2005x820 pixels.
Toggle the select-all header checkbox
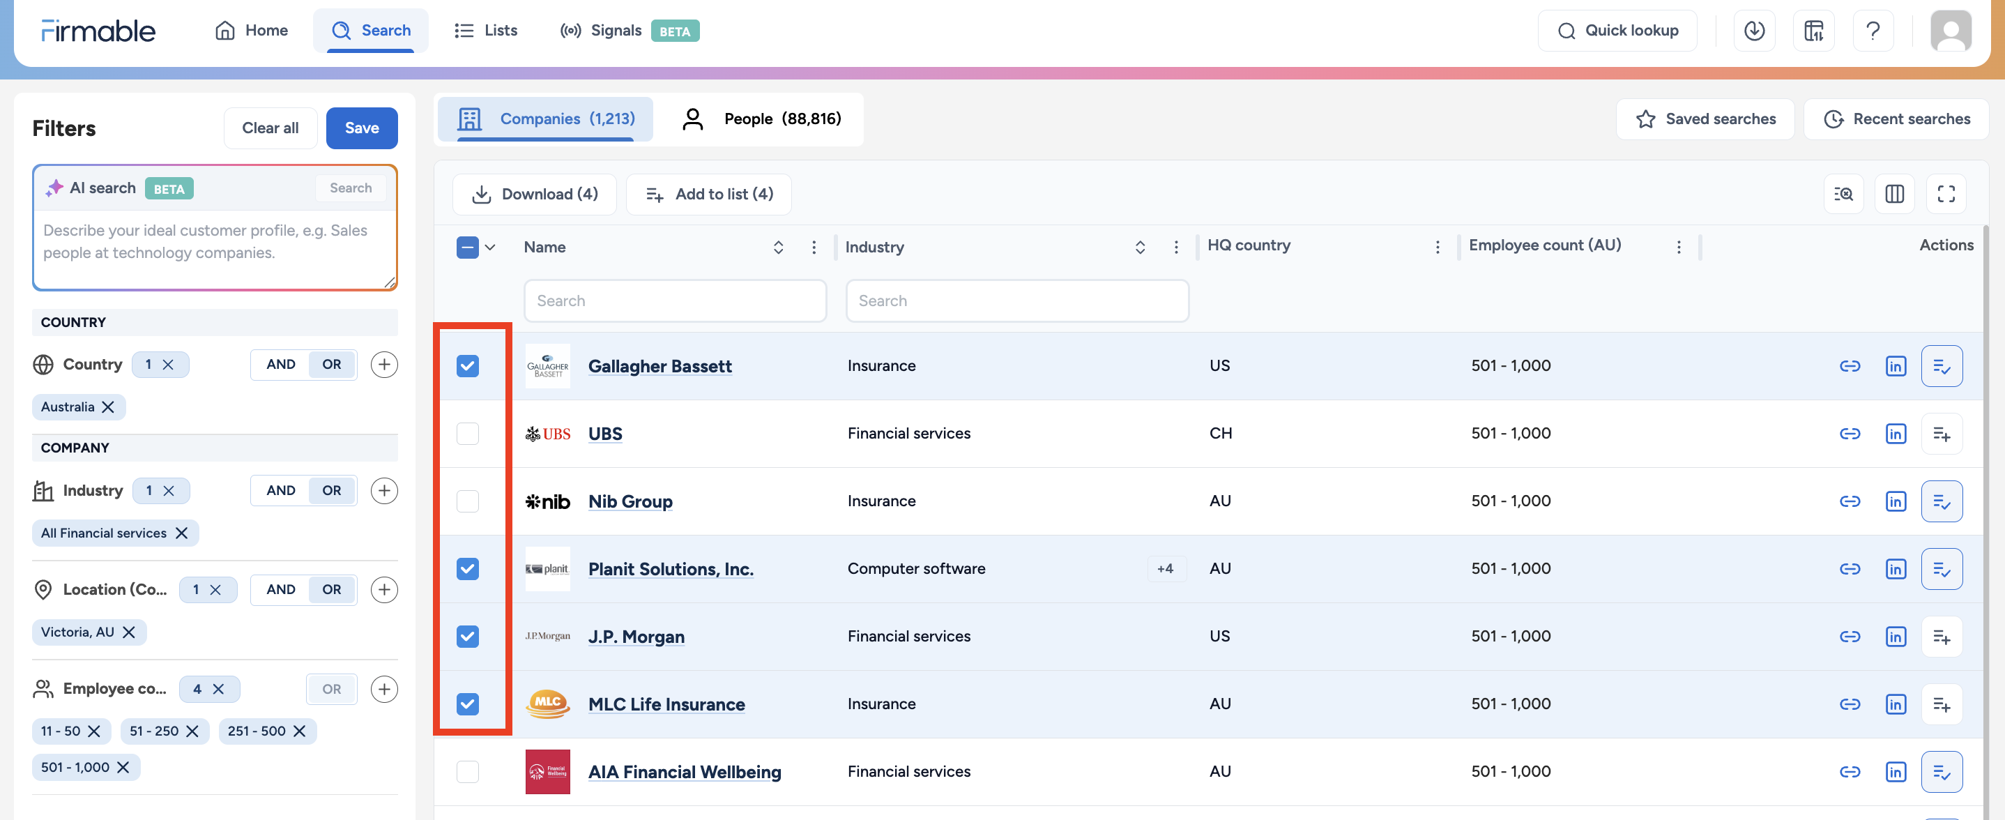[467, 248]
